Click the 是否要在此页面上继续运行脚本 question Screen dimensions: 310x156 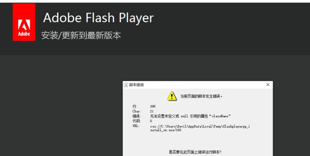[x=195, y=152]
